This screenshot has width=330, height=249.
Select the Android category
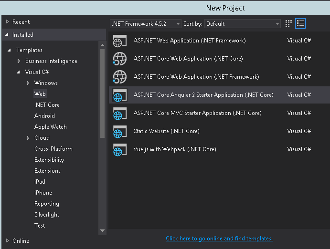(44, 116)
